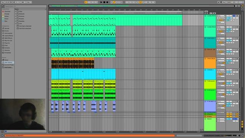245x138 pixels.
Task: Select Favorites in Collections
Action: click(7, 11)
